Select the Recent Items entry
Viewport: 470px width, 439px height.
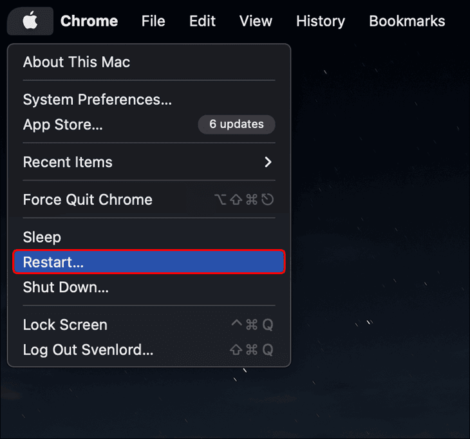click(68, 162)
